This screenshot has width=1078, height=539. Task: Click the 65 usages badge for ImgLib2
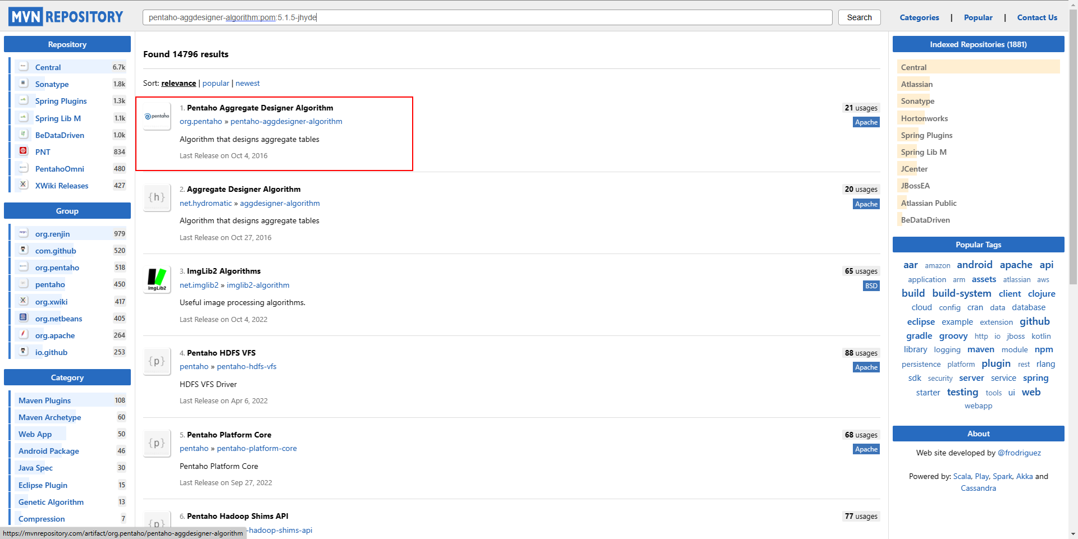861,271
